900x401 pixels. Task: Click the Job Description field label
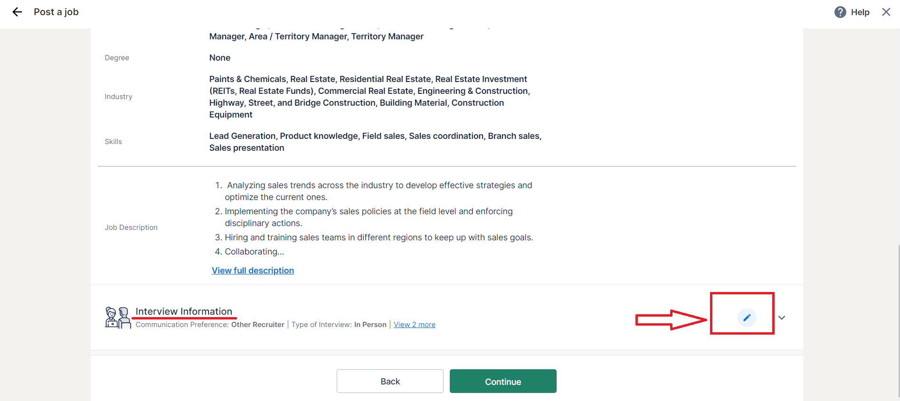131,228
